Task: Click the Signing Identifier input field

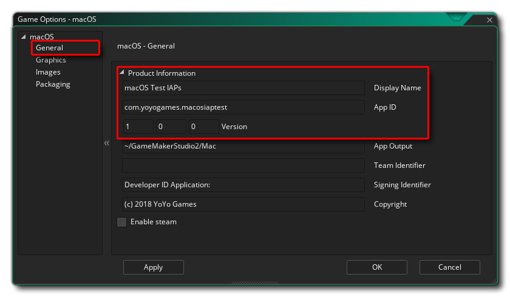Action: click(x=243, y=185)
